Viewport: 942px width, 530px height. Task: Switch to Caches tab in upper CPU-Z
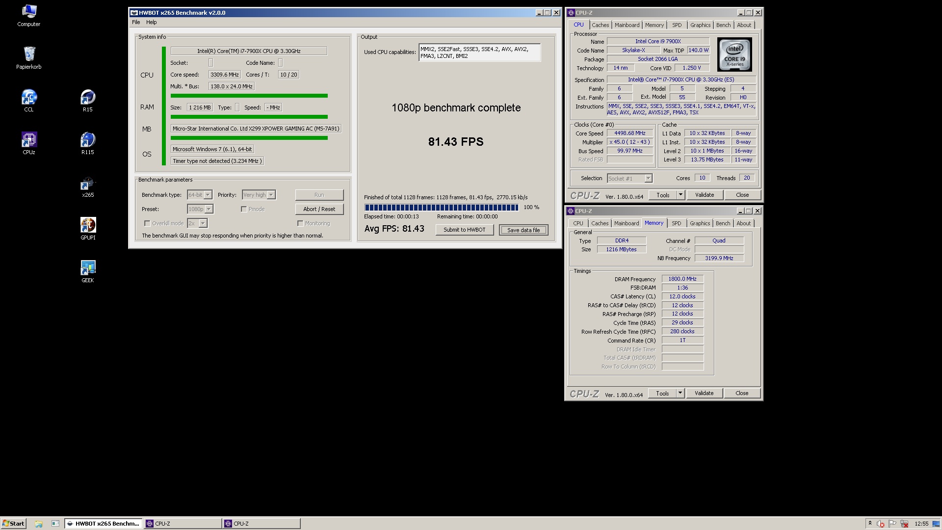point(600,25)
